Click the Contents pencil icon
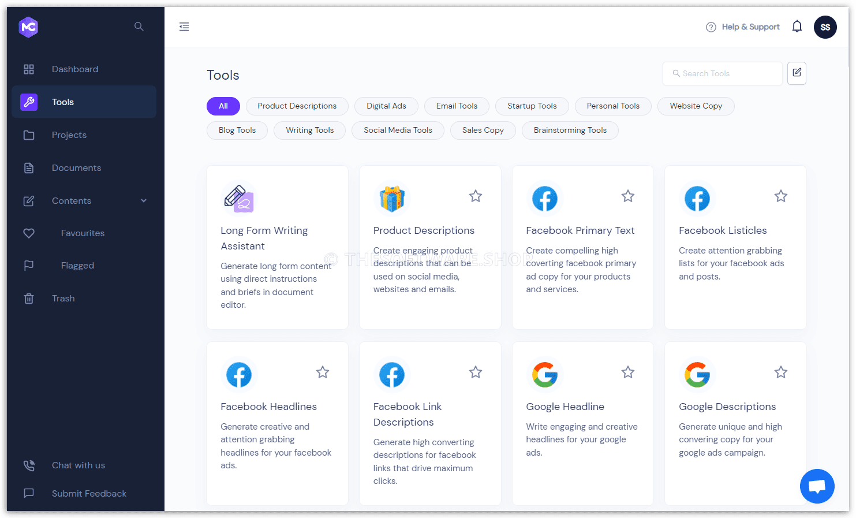The image size is (856, 518). coord(29,201)
